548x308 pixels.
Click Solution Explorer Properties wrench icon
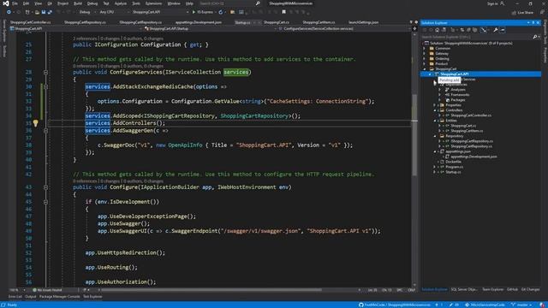point(496,30)
